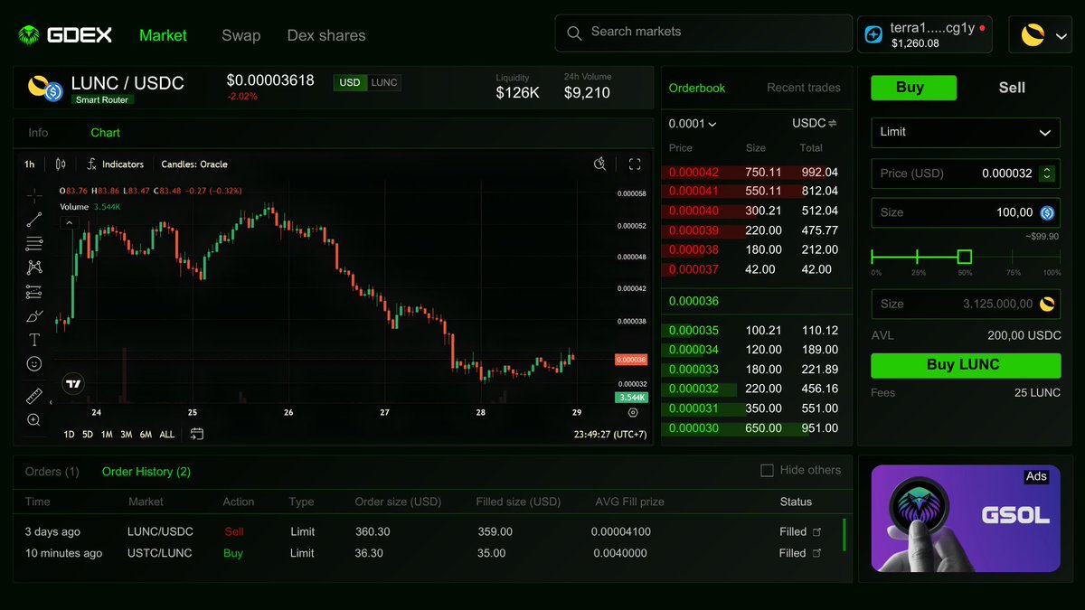The image size is (1085, 610).
Task: Open the emoji sticker tool
Action: click(33, 363)
